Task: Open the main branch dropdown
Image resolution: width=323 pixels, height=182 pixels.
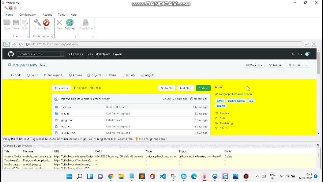Action: [61, 88]
